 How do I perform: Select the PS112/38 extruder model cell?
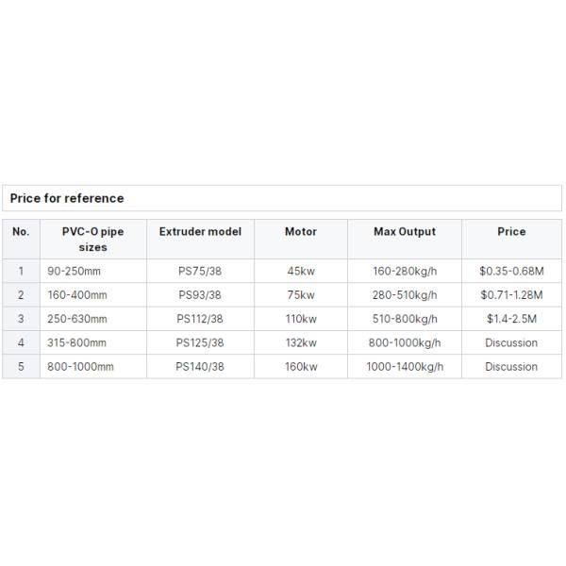click(200, 319)
